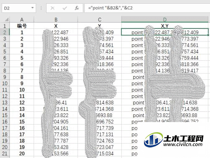Select column A header
210x158 pixels.
(22, 19)
